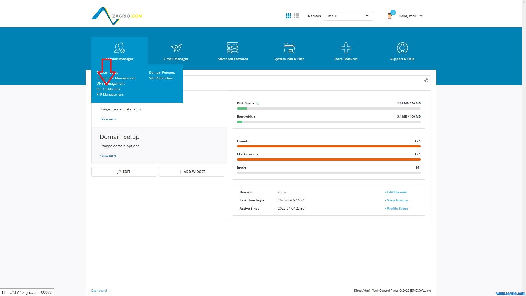Open E-mail Manager paper plane icon
The height and width of the screenshot is (296, 526).
[x=176, y=48]
